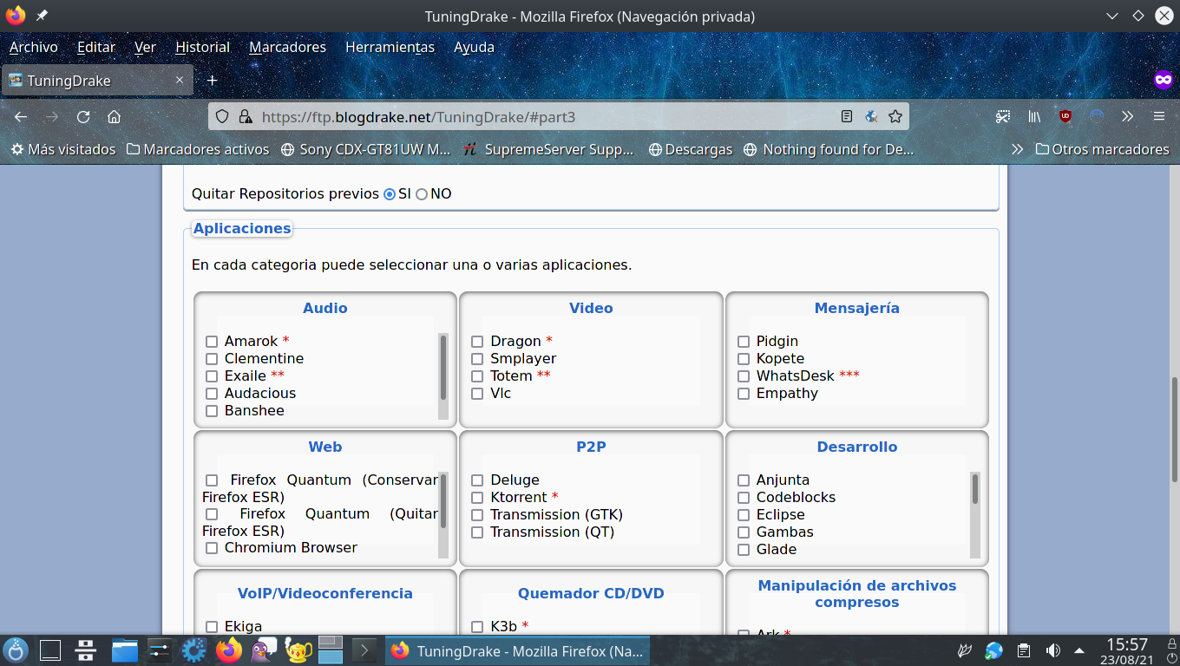Open Dolphin file manager from taskbar
Screen dimensions: 1180x666
[x=125, y=650]
